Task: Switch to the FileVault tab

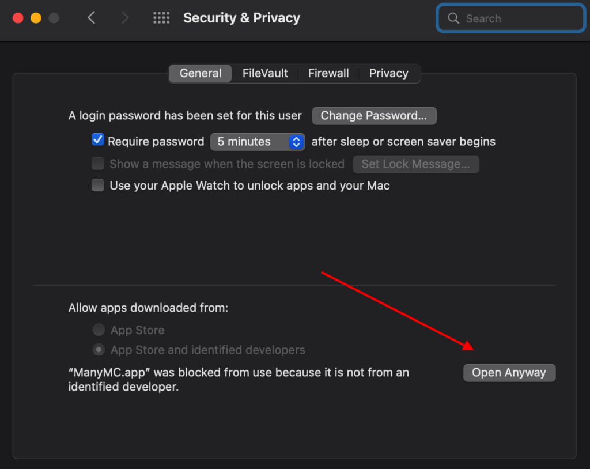Action: (265, 73)
